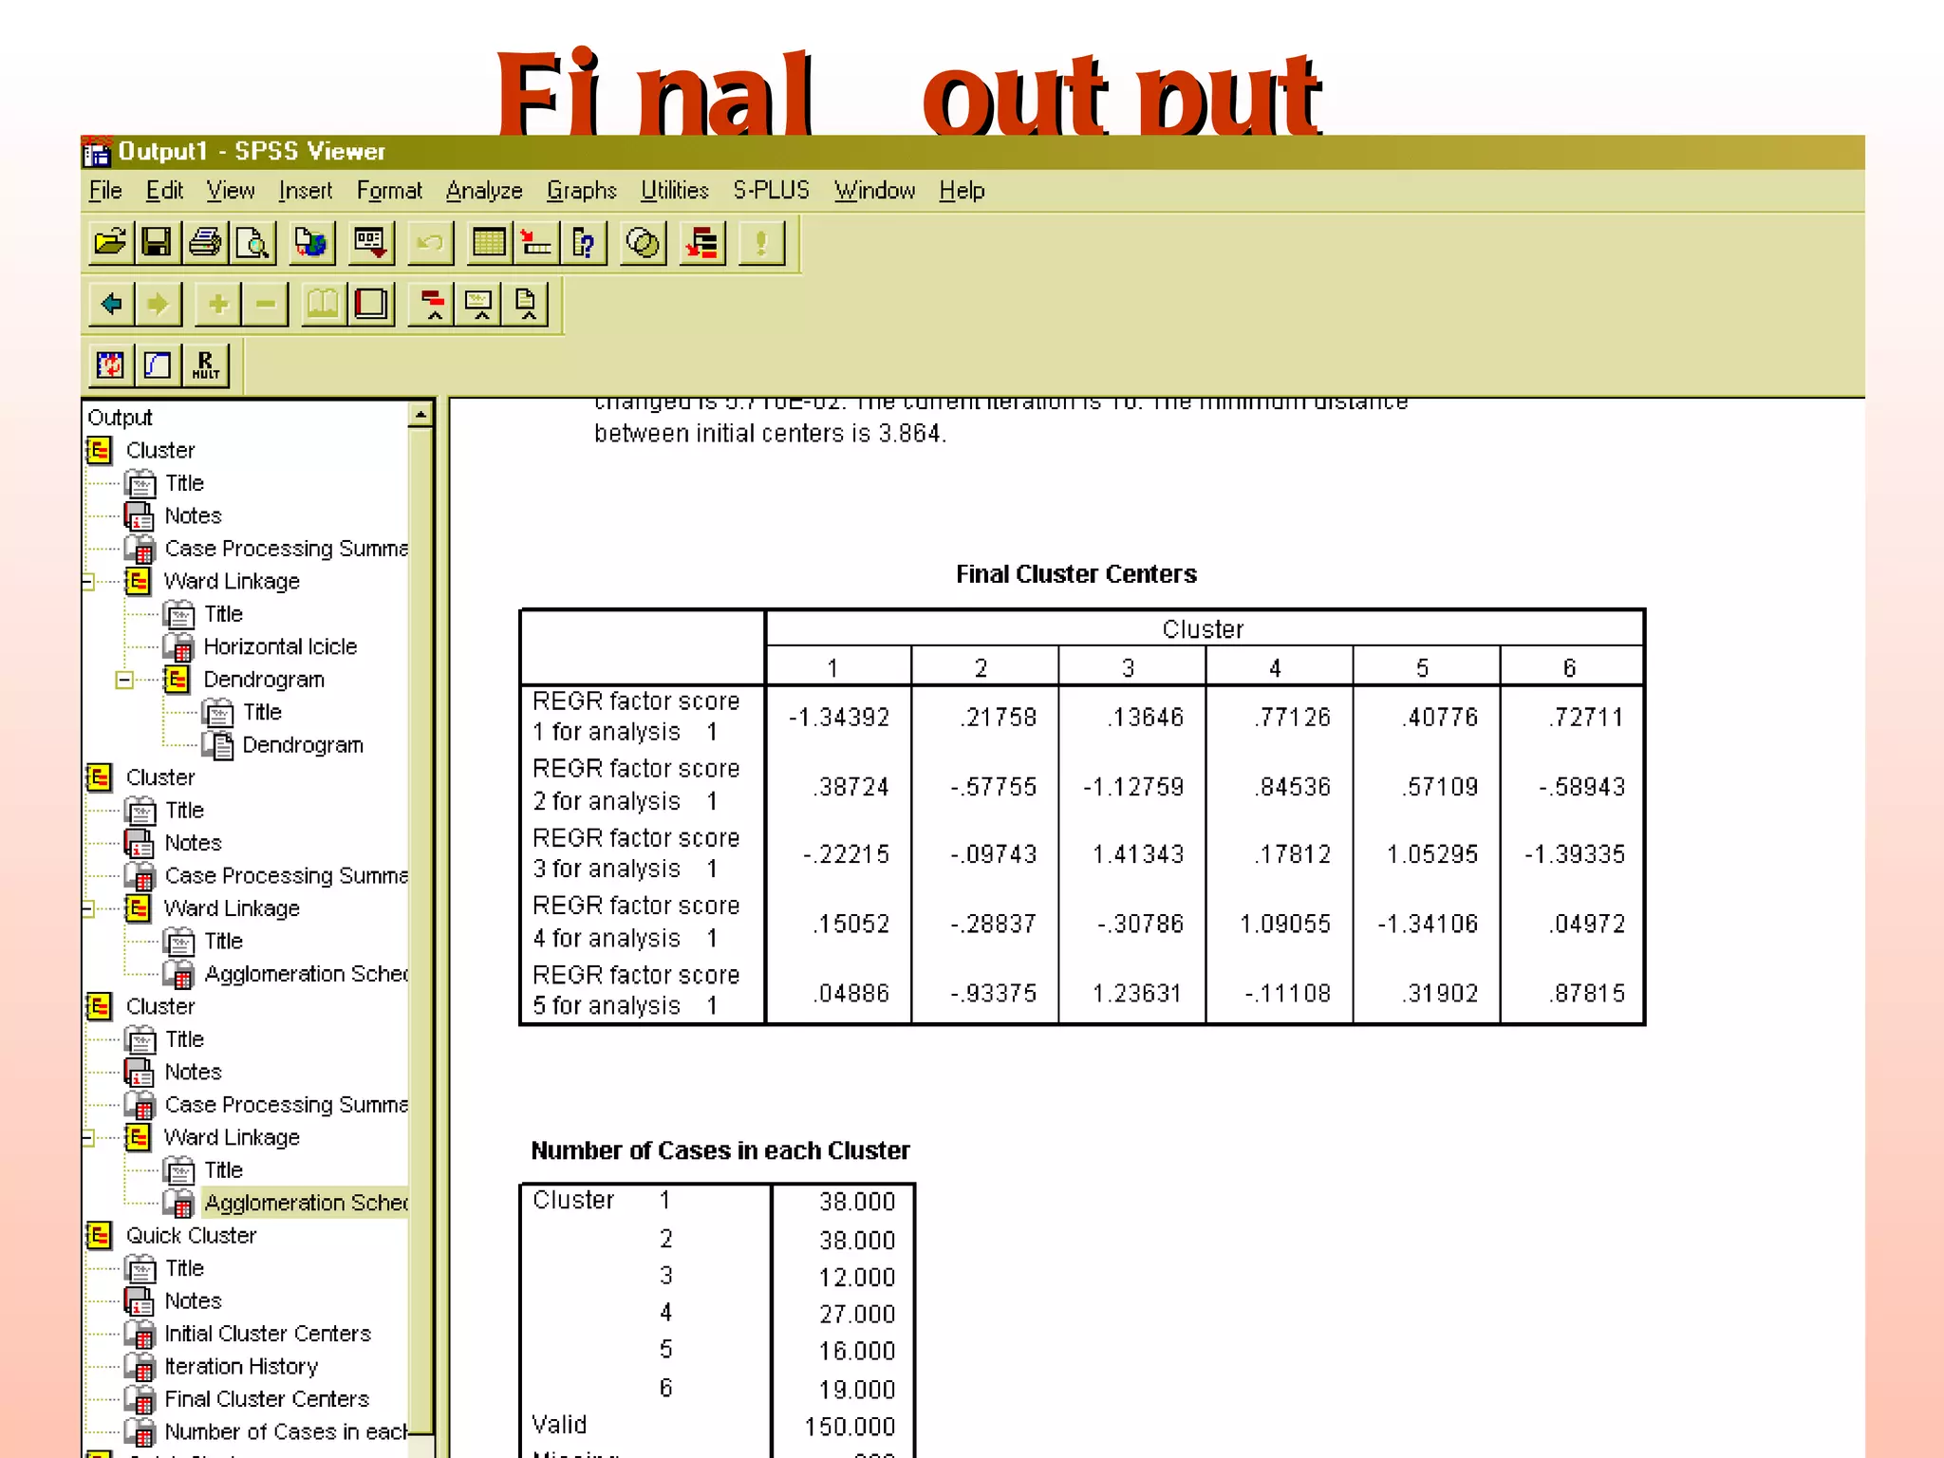The width and height of the screenshot is (1944, 1458).
Task: Click the Variables question mark icon
Action: pyautogui.click(x=584, y=243)
